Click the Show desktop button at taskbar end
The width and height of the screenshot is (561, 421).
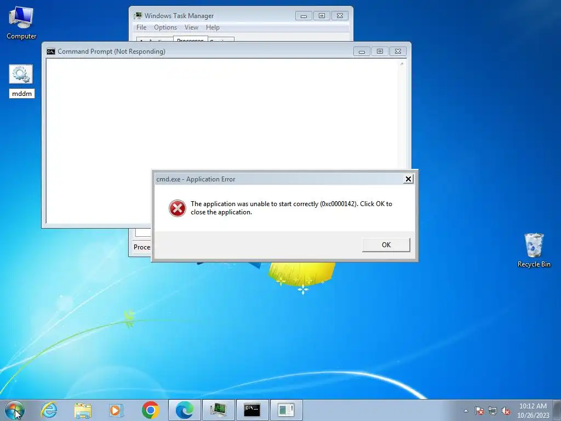pyautogui.click(x=557, y=410)
